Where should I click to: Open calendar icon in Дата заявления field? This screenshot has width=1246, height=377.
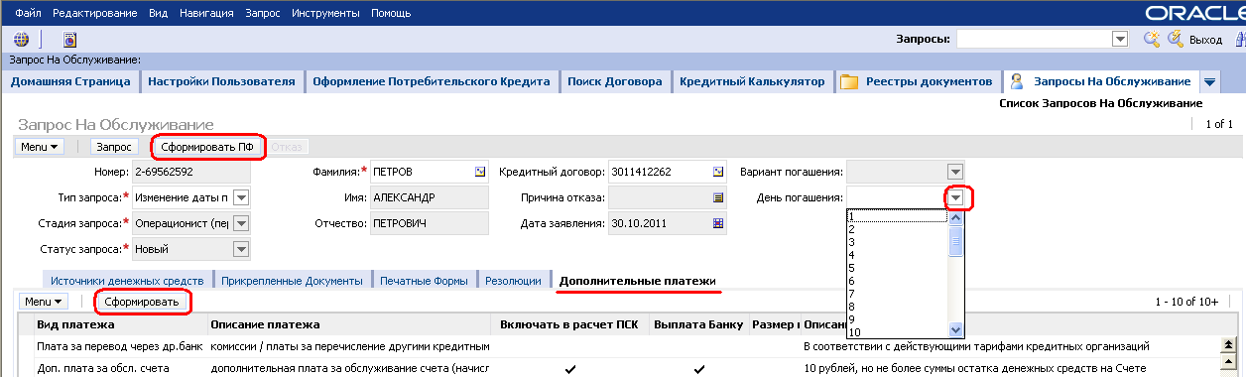point(719,223)
